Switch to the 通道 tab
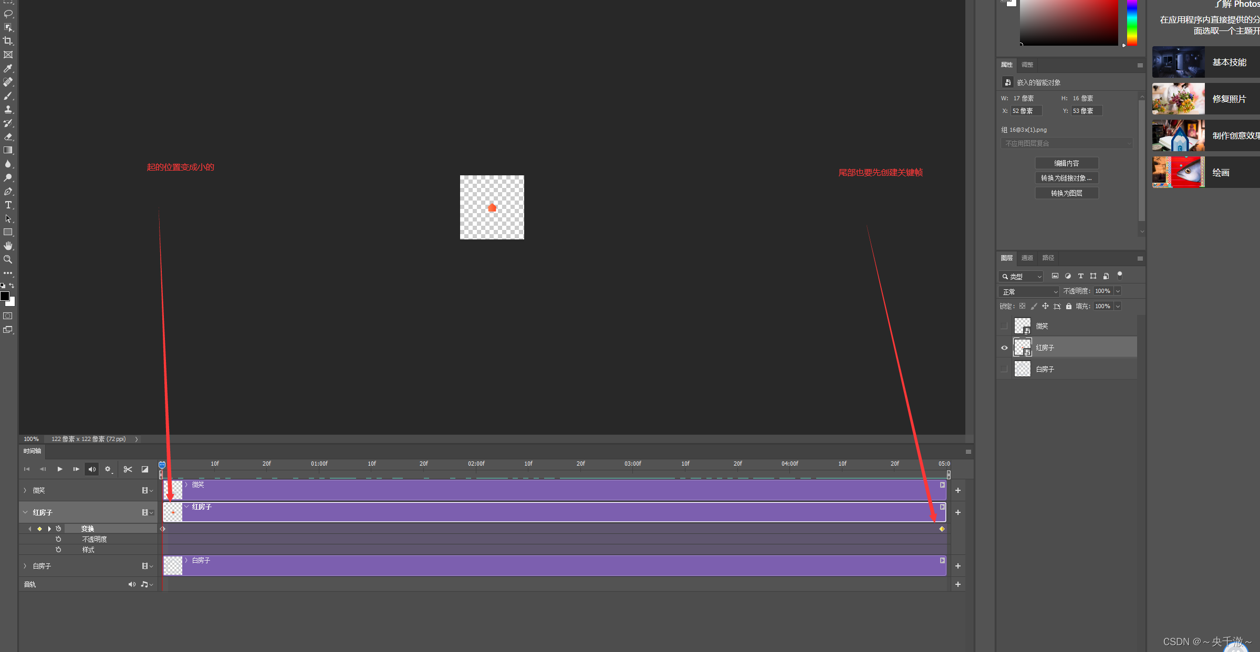Viewport: 1260px width, 652px height. click(x=1027, y=258)
